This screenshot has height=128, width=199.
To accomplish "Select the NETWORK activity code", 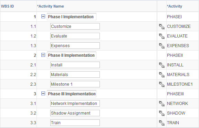I will pyautogui.click(x=178, y=104).
